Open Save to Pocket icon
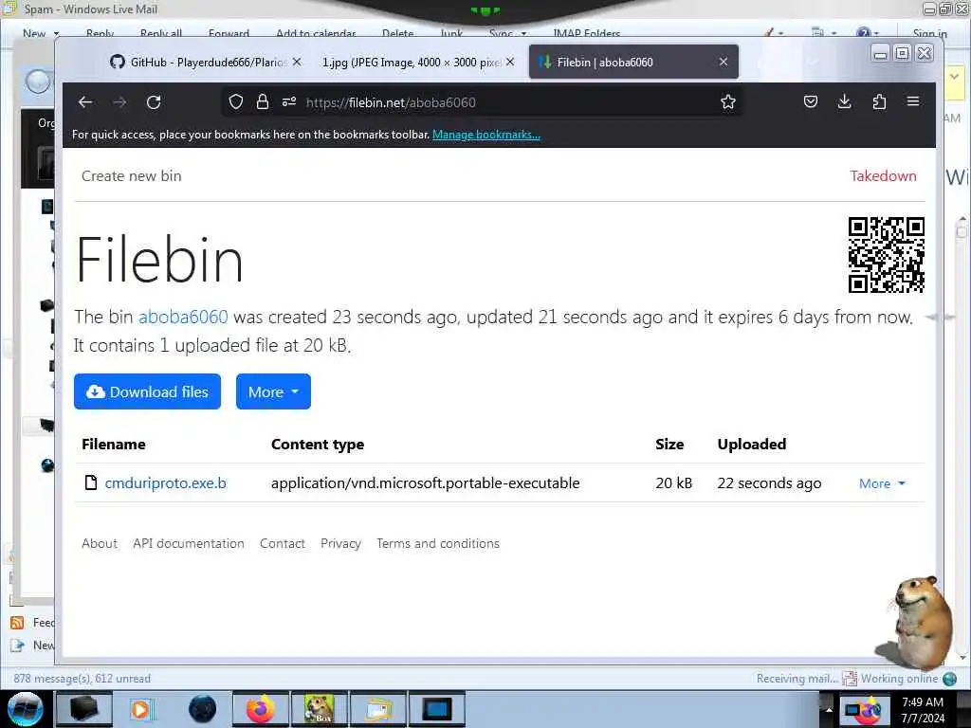The image size is (971, 728). [x=811, y=101]
